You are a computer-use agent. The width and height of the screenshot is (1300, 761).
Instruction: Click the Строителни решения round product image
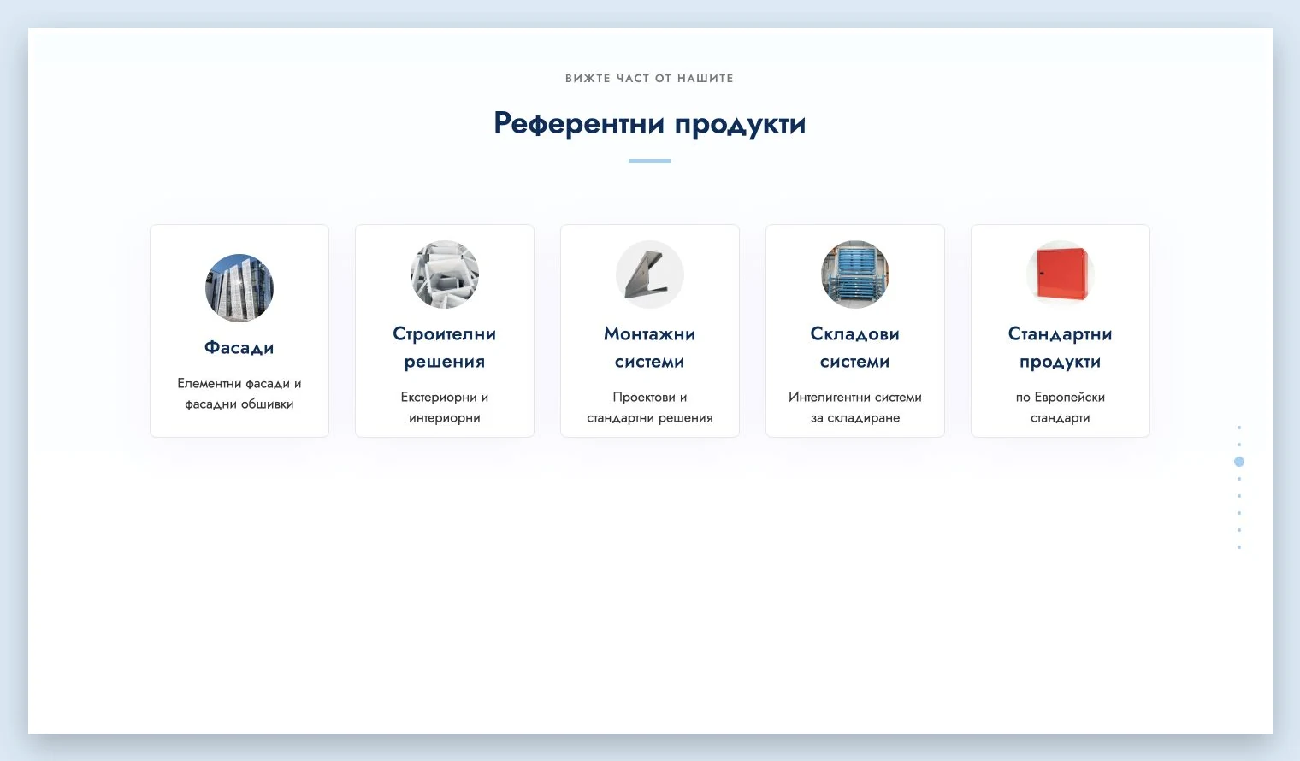click(x=445, y=274)
